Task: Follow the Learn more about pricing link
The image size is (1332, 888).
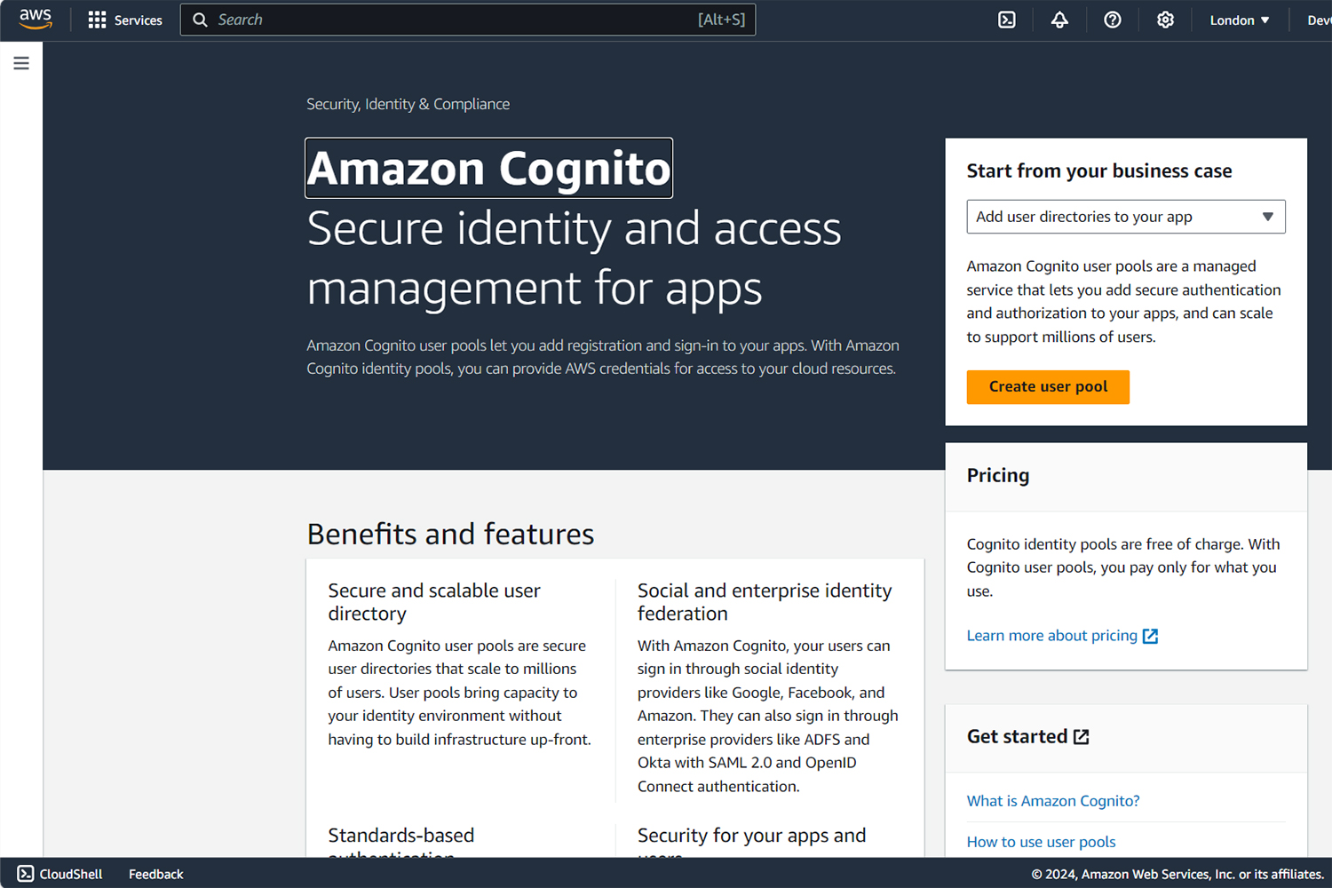Action: 1052,636
